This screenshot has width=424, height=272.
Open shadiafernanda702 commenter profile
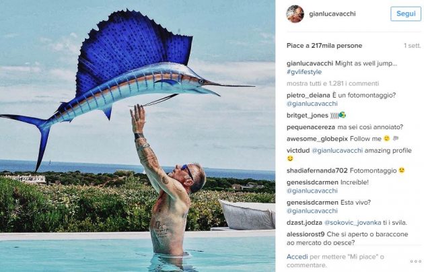pyautogui.click(x=317, y=171)
